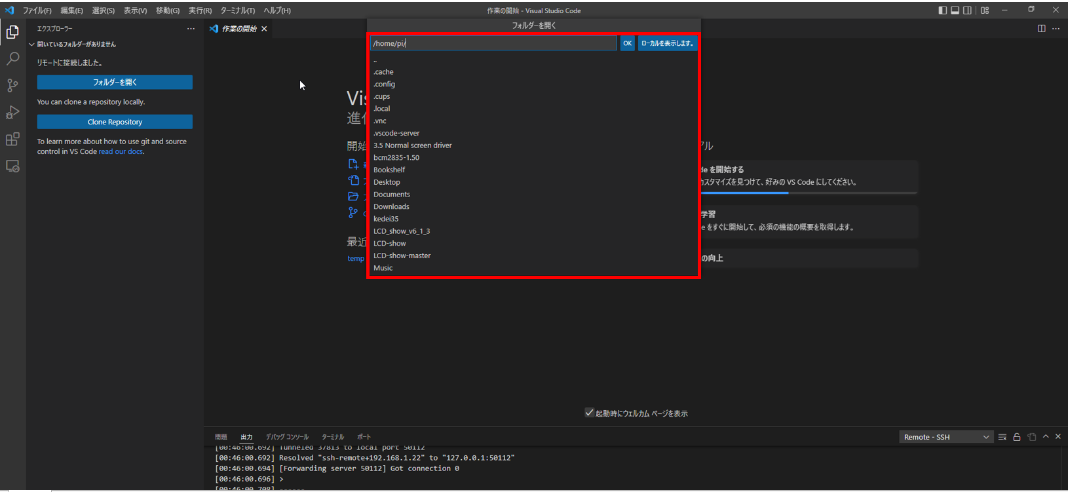The image size is (1068, 492).
Task: Click the フォルダーを開く button in sidebar
Action: tap(115, 82)
